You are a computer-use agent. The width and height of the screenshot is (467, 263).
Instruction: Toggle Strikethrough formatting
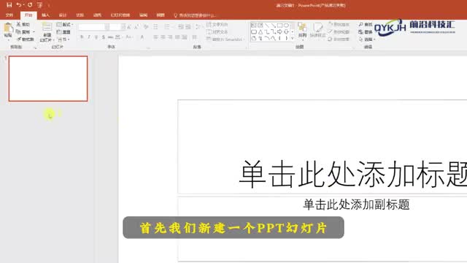pos(110,37)
